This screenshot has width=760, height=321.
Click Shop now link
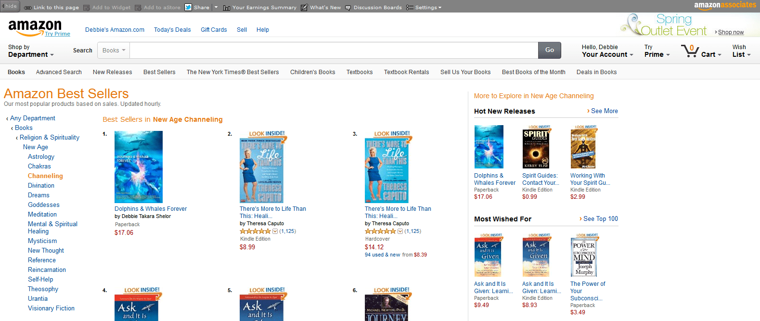731,32
